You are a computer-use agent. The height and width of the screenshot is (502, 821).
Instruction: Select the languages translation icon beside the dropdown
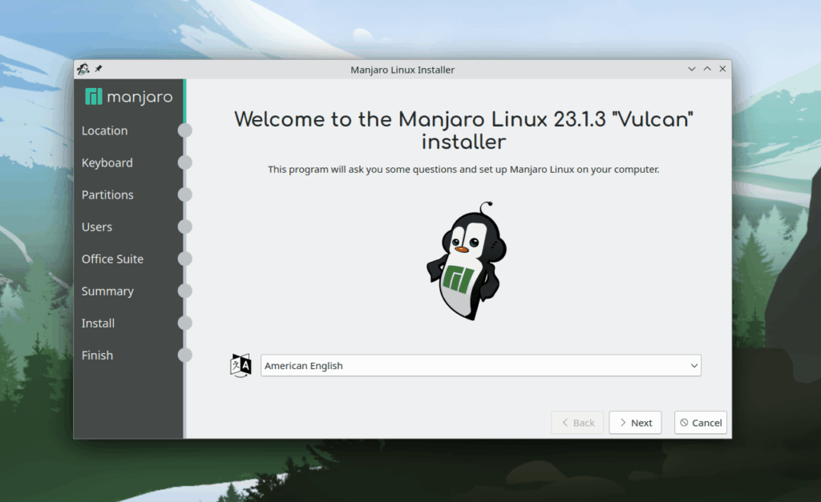point(239,365)
